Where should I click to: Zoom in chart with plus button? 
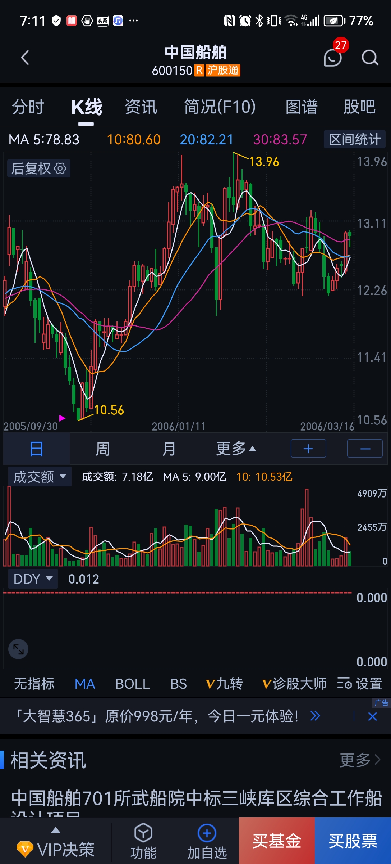tap(308, 449)
